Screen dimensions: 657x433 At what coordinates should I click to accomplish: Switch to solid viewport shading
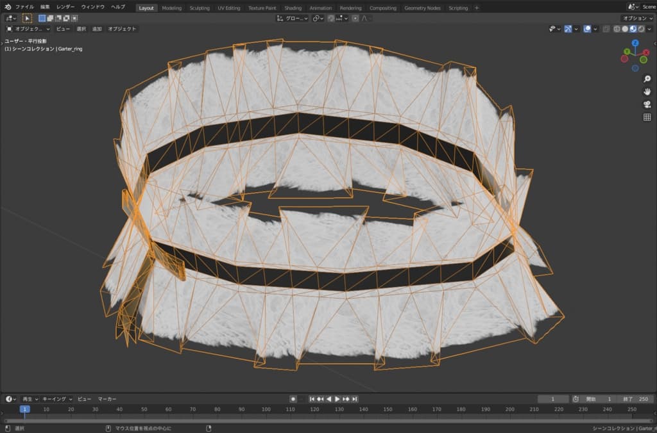tap(625, 29)
